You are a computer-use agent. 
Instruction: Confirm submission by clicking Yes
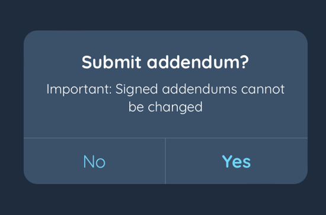pos(236,162)
